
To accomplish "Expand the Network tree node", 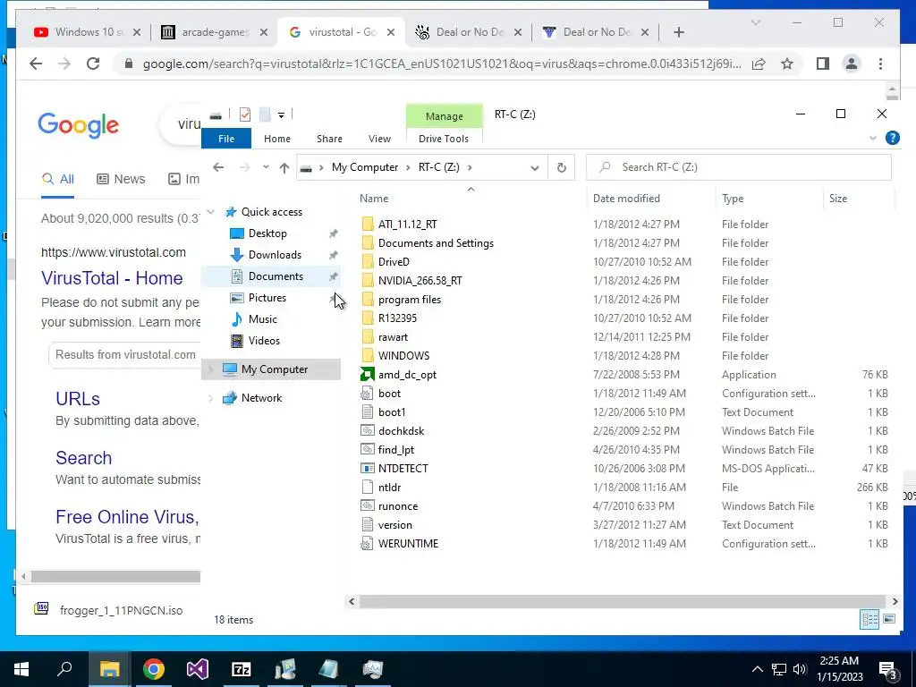I will [211, 398].
